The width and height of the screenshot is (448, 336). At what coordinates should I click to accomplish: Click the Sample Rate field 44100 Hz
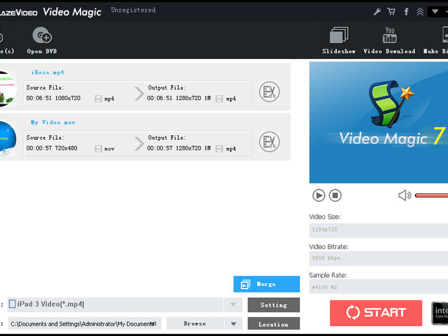tap(379, 287)
